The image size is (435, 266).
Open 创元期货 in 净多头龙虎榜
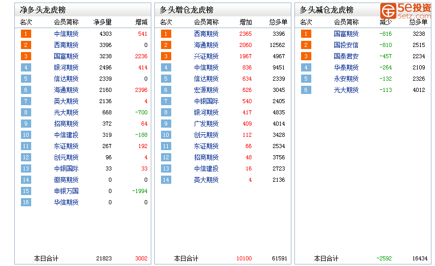(66, 157)
